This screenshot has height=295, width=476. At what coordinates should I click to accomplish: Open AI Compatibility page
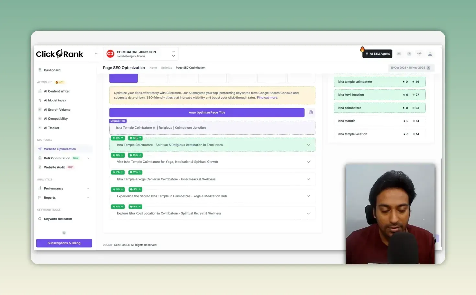[56, 119]
